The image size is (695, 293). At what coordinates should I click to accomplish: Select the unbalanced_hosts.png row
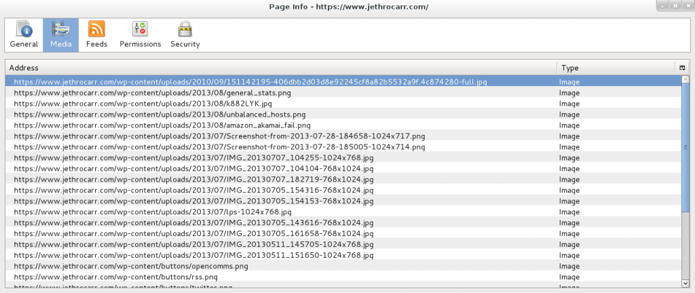343,115
